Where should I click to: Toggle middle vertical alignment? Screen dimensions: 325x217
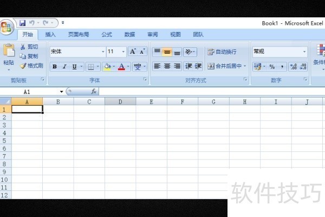[x=167, y=52]
